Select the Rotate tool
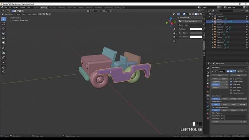 click(4, 33)
